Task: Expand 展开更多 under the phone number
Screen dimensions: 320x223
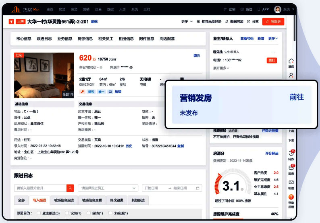Action: [x=221, y=68]
